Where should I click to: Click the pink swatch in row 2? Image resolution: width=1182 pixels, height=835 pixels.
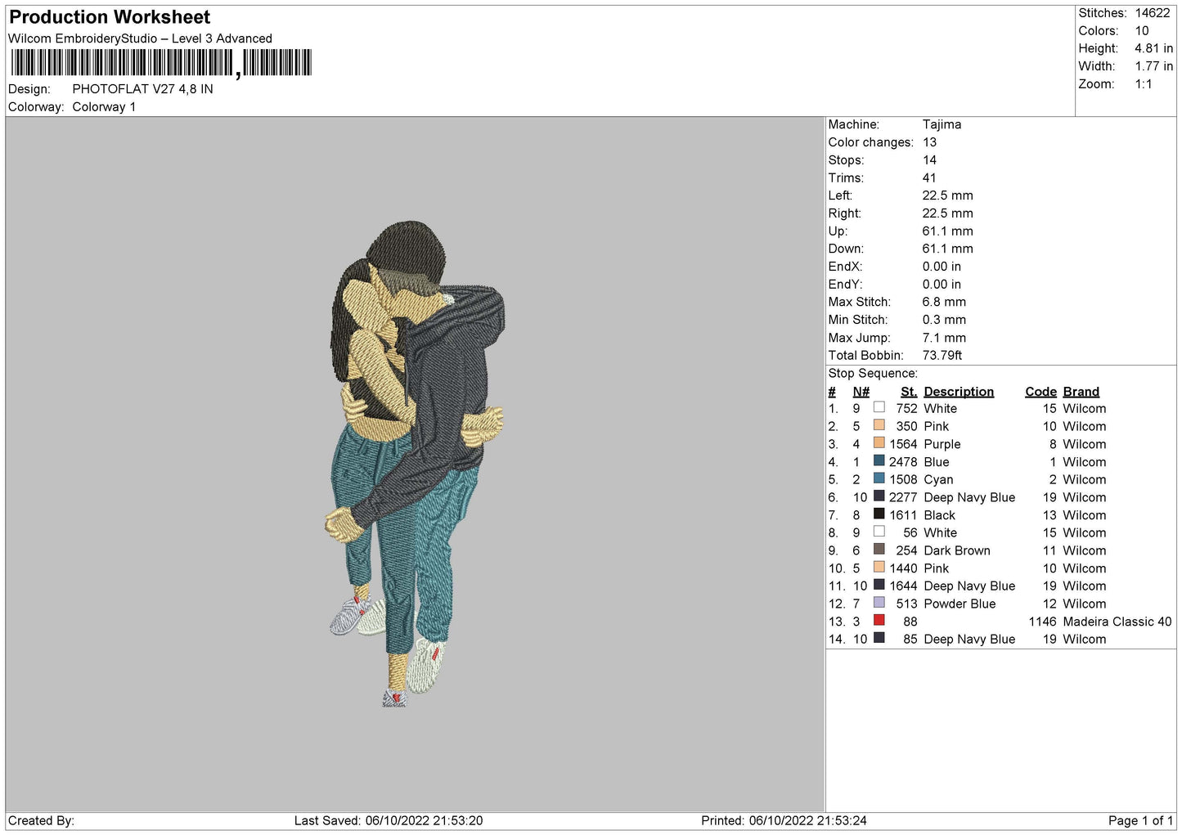click(879, 425)
